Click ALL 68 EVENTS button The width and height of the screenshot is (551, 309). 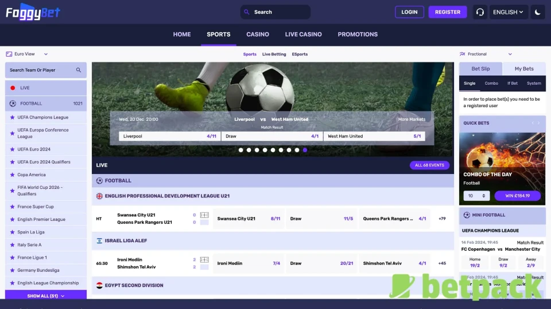[x=429, y=165]
